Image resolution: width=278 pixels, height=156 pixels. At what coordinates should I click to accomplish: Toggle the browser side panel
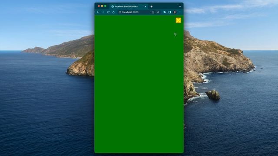(x=170, y=12)
